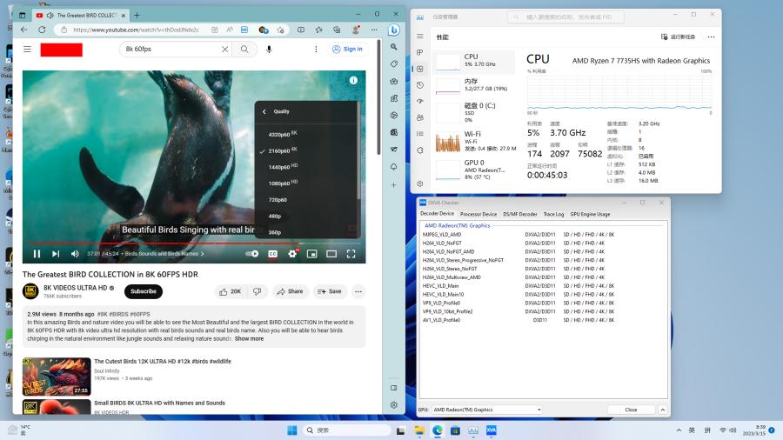Subscribe to 8K VIDEOS ULTRA HD
This screenshot has width=783, height=440.
point(143,291)
